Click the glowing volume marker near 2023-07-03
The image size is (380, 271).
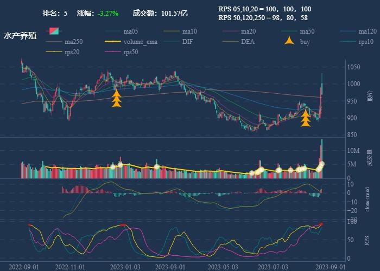(x=278, y=170)
